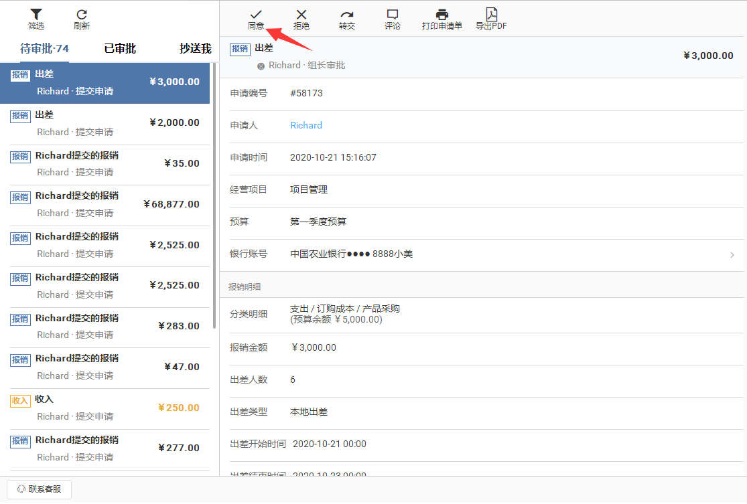Click the 同意 approve checkmark icon

pyautogui.click(x=256, y=14)
